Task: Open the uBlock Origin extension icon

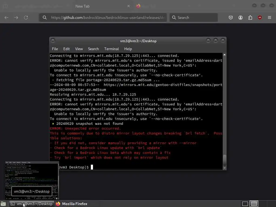Action: (x=260, y=18)
